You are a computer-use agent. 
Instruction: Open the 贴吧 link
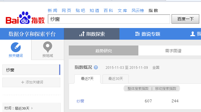[80, 10]
